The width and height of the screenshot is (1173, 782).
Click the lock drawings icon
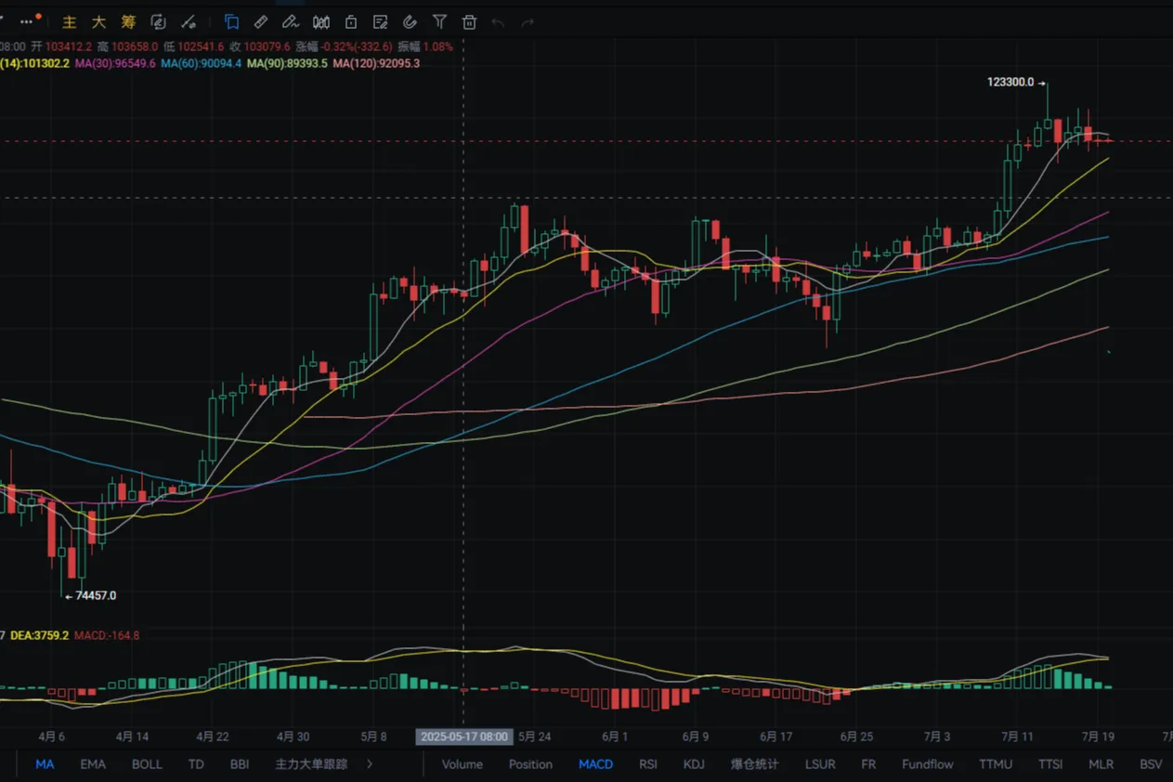point(350,21)
